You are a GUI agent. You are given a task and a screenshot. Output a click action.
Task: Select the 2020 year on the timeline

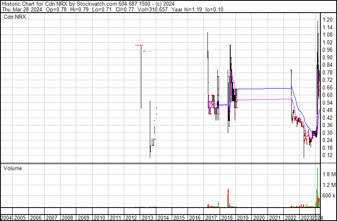259,218
